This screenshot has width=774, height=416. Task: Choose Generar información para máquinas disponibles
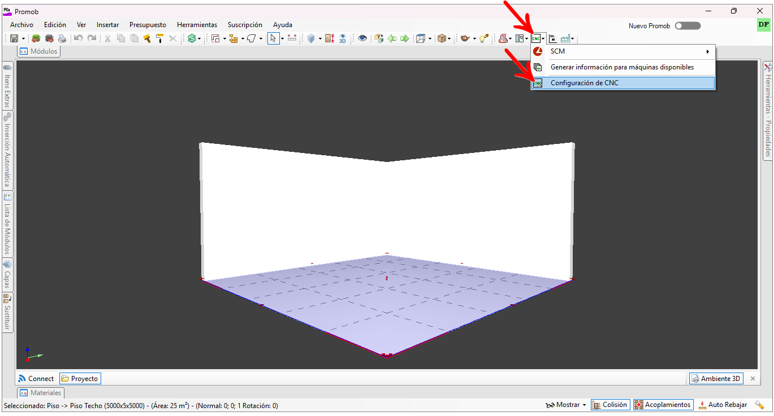coord(623,67)
